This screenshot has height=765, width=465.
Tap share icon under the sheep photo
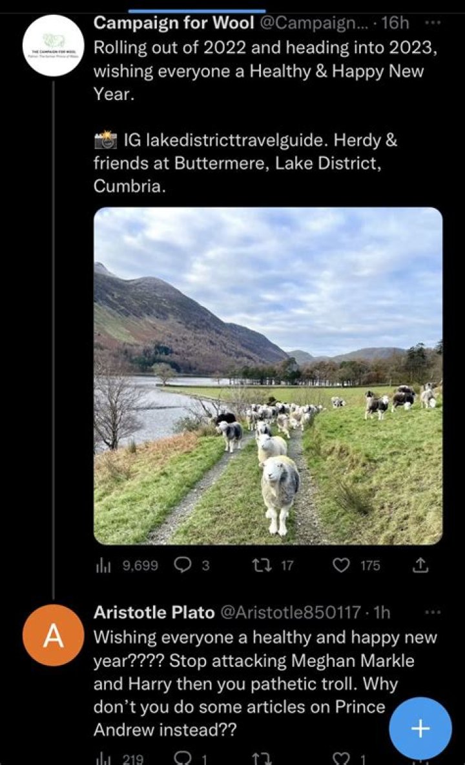click(420, 566)
